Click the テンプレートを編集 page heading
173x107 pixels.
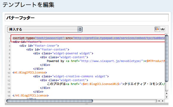point(28,5)
